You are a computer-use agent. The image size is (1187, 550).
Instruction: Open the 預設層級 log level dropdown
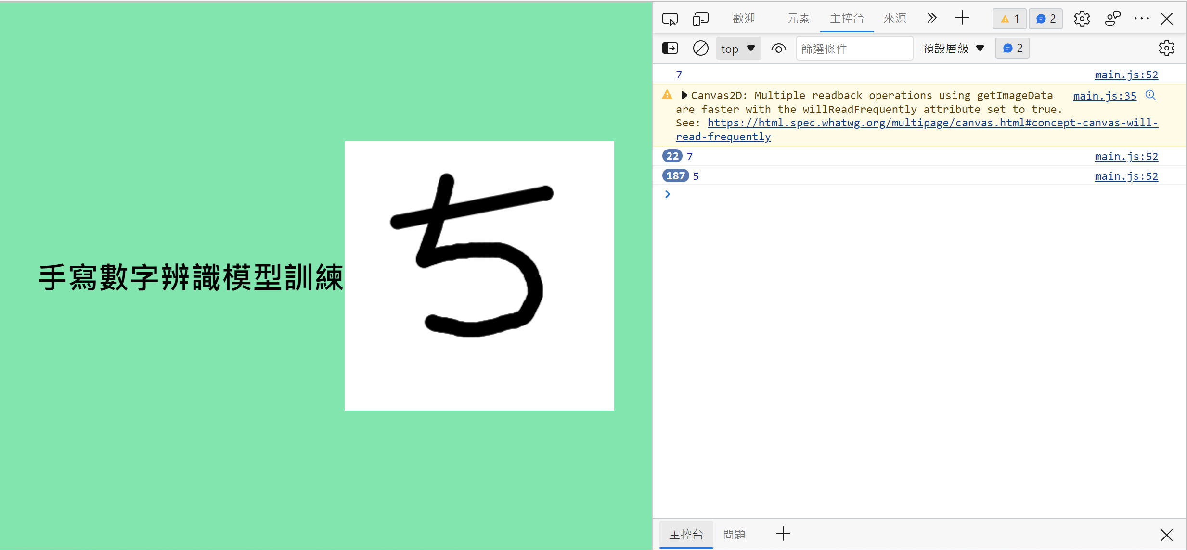coord(953,48)
